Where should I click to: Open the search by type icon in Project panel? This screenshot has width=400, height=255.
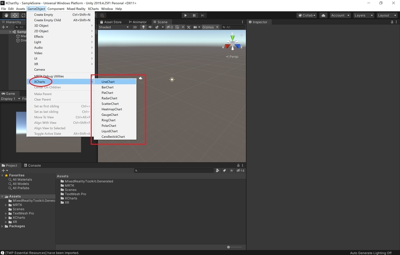[217, 170]
